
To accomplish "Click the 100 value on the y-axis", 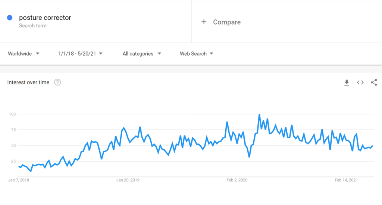I will (x=12, y=114).
